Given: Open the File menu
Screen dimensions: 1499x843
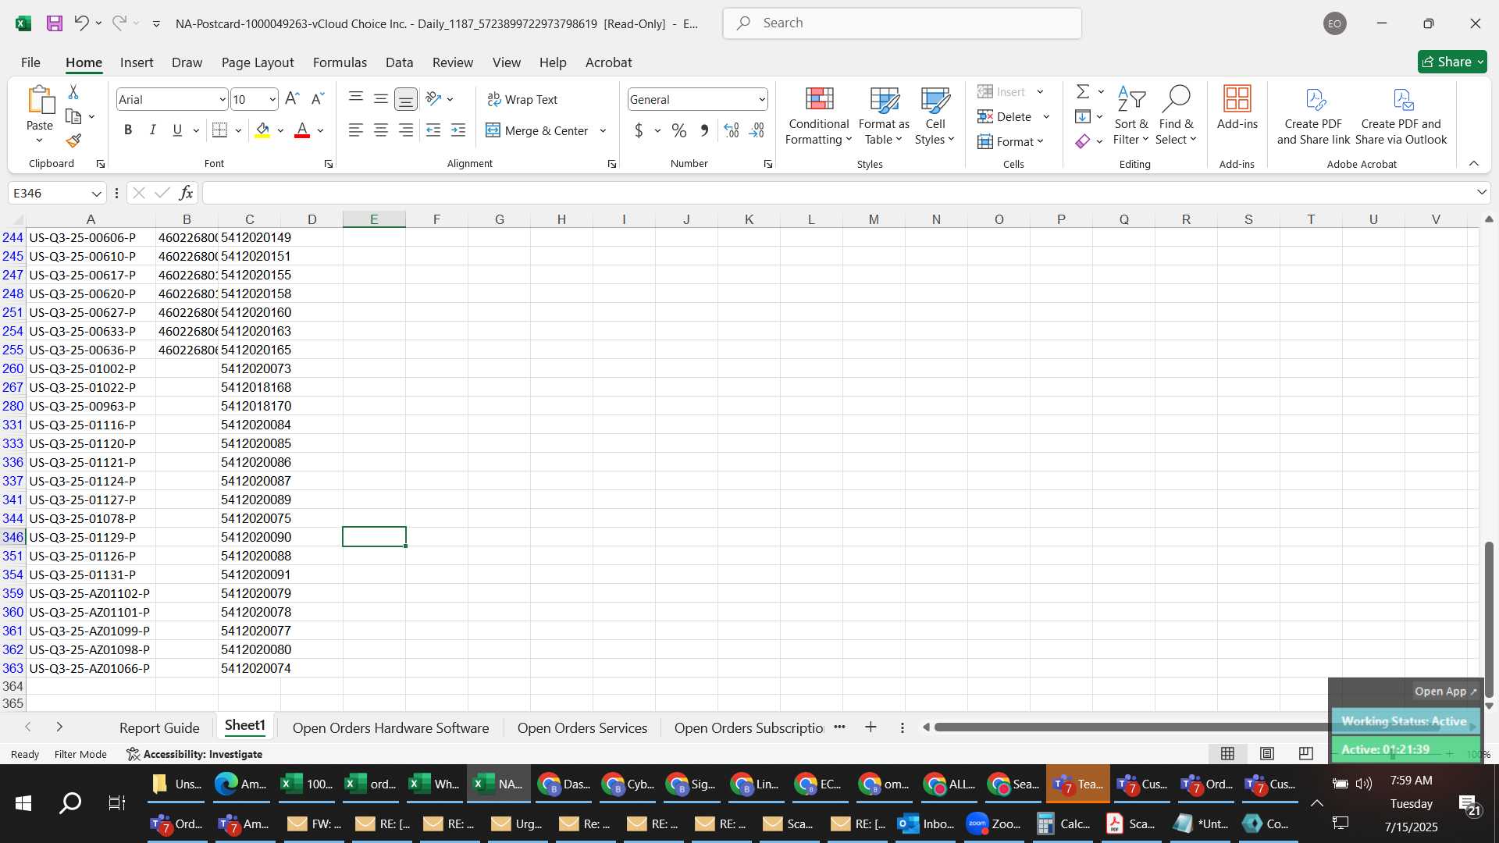Looking at the screenshot, I should 30,62.
